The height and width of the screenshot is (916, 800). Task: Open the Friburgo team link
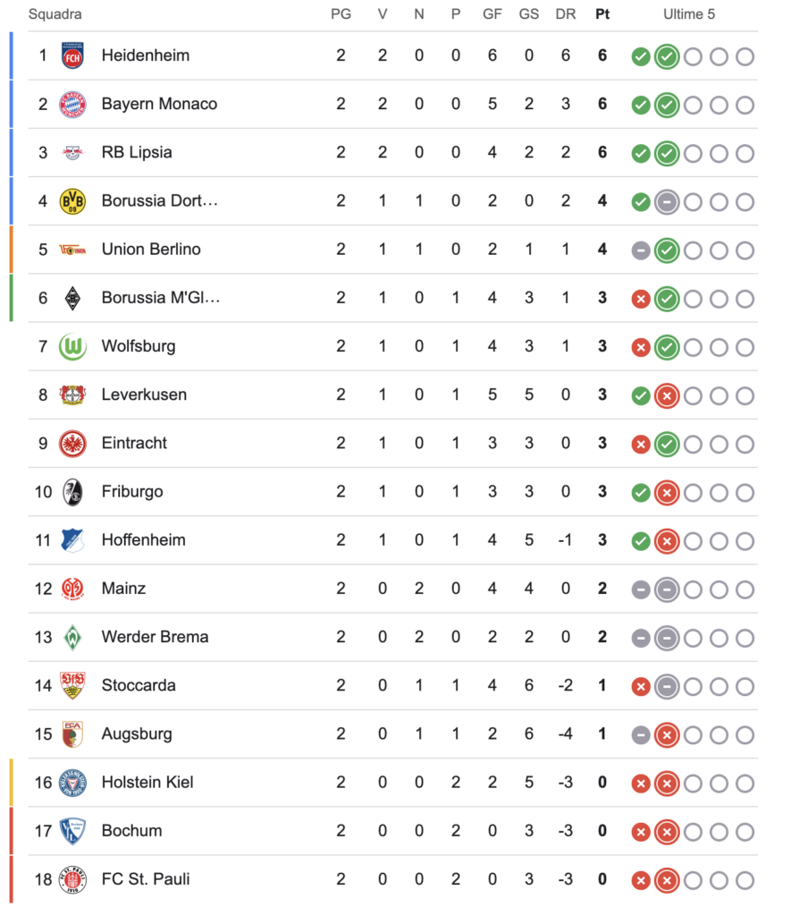132,492
